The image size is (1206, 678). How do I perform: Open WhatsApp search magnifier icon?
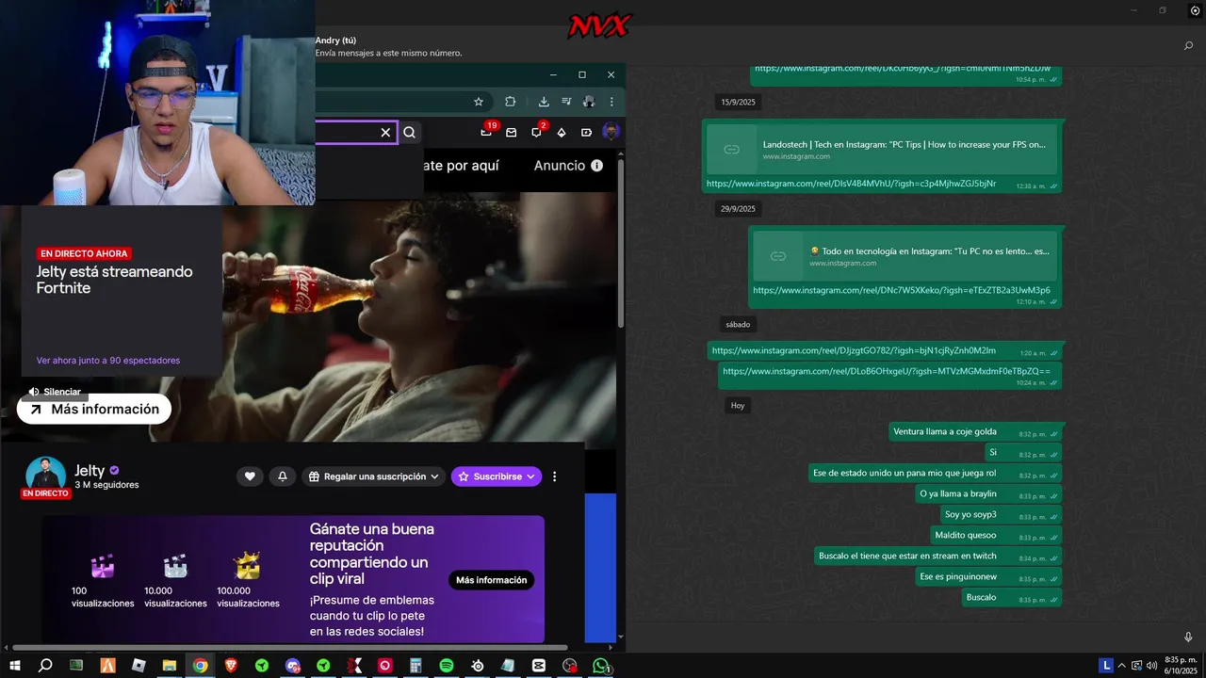tap(1188, 45)
